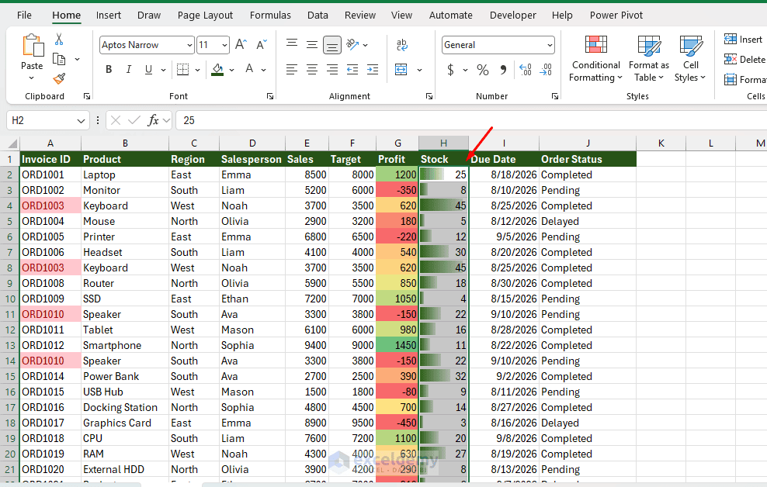Open Cell Styles gallery
Image resolution: width=767 pixels, height=487 pixels.
point(690,59)
